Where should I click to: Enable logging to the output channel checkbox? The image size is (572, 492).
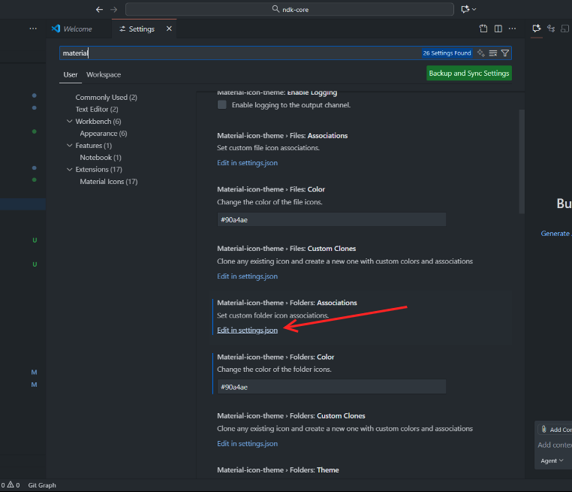point(222,105)
